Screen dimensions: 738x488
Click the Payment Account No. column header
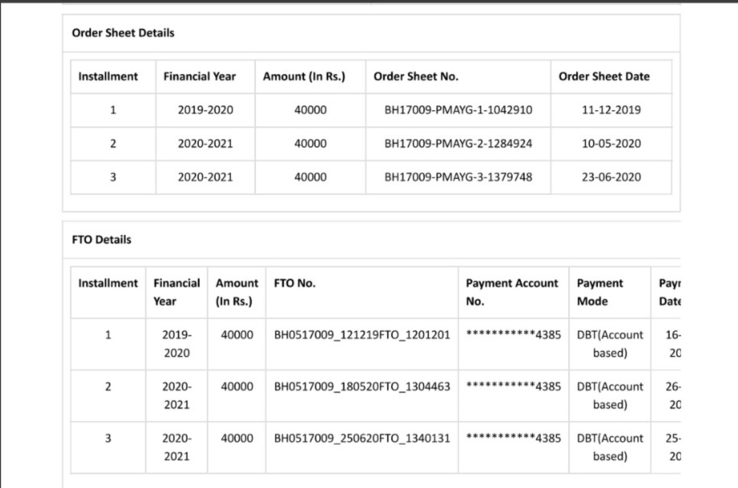pyautogui.click(x=512, y=292)
